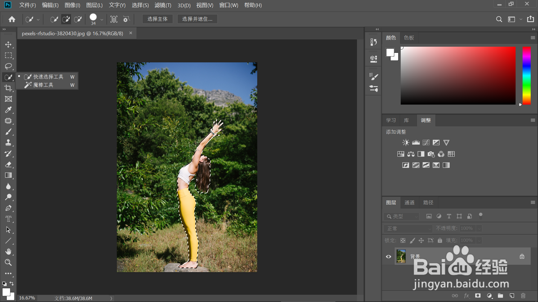The image size is (538, 302).
Task: Select the Lasso tool
Action: (8, 66)
